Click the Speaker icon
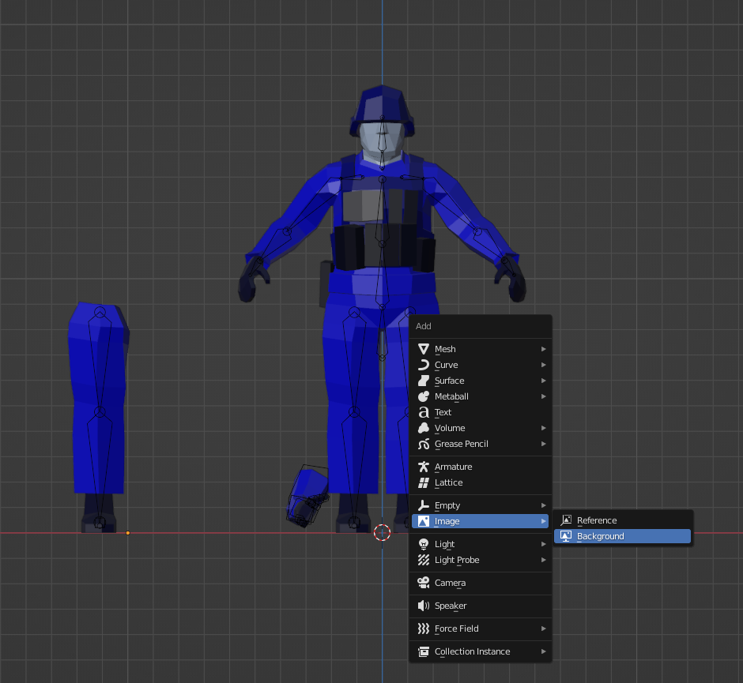 pyautogui.click(x=424, y=606)
